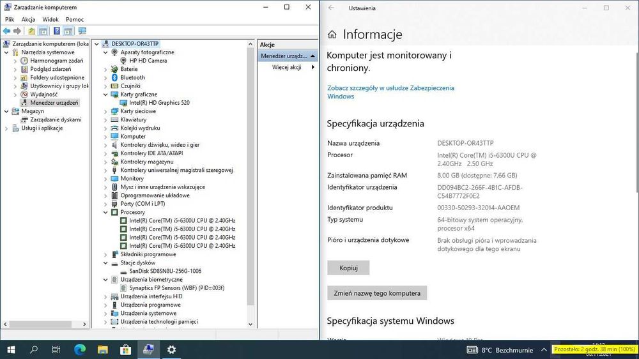Screen dimensions: 639x359
Task: Select Synaptics FP Sensors device
Action: 177,287
